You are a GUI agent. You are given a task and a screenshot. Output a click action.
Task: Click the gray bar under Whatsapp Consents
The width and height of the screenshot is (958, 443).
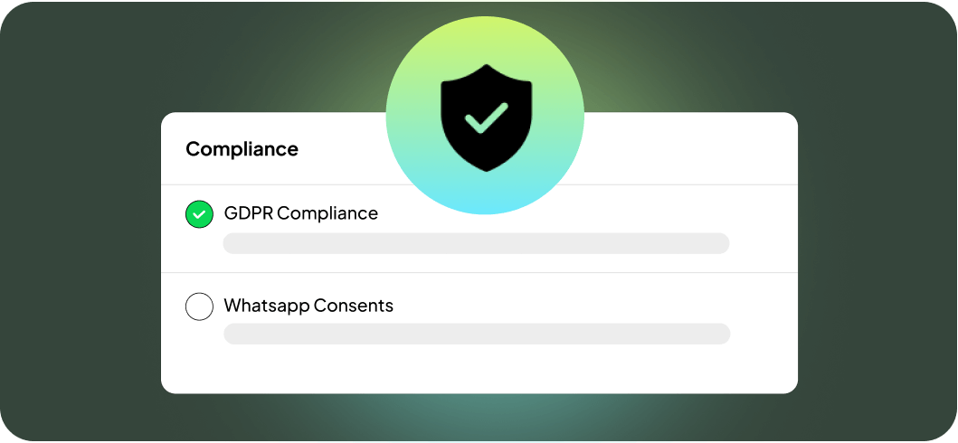click(476, 334)
